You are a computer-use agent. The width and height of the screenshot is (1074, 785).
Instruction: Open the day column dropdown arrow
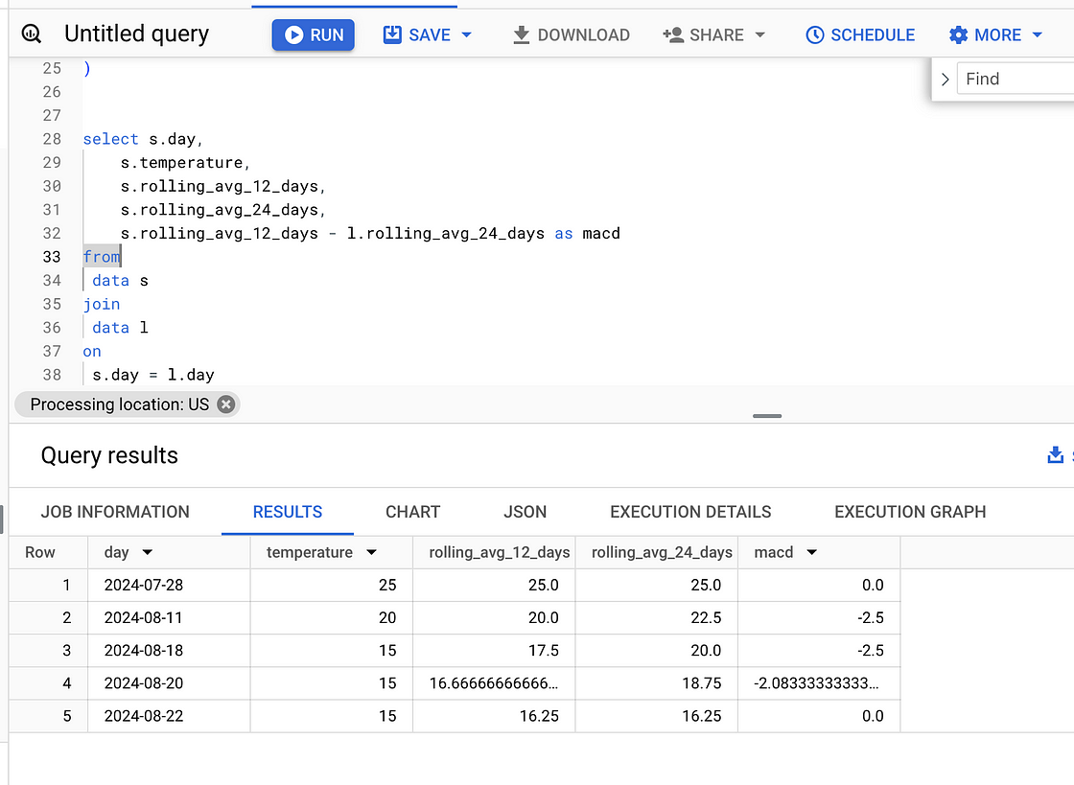pyautogui.click(x=148, y=552)
